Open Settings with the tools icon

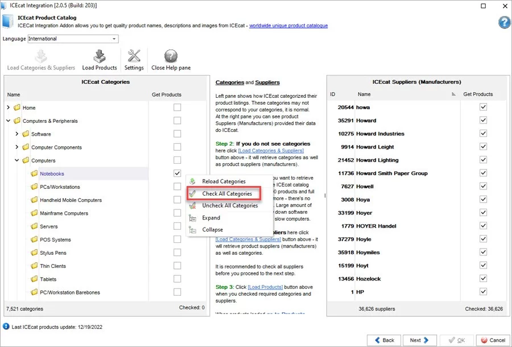(134, 56)
